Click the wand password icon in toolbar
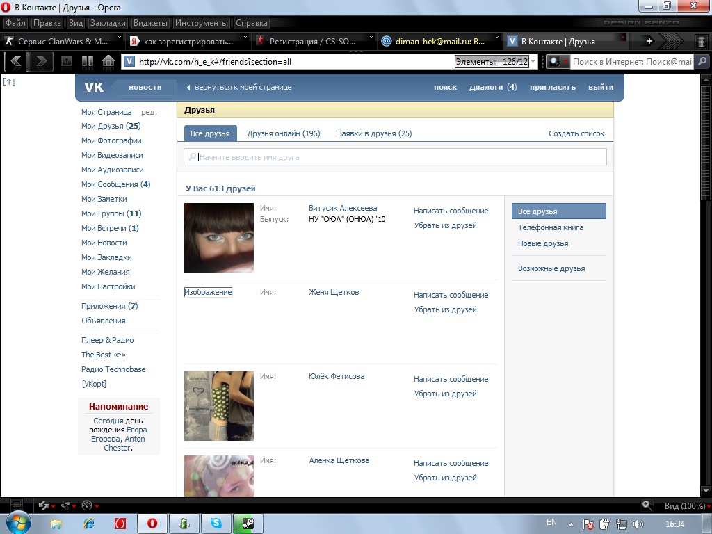The height and width of the screenshot is (534, 712). click(x=67, y=61)
